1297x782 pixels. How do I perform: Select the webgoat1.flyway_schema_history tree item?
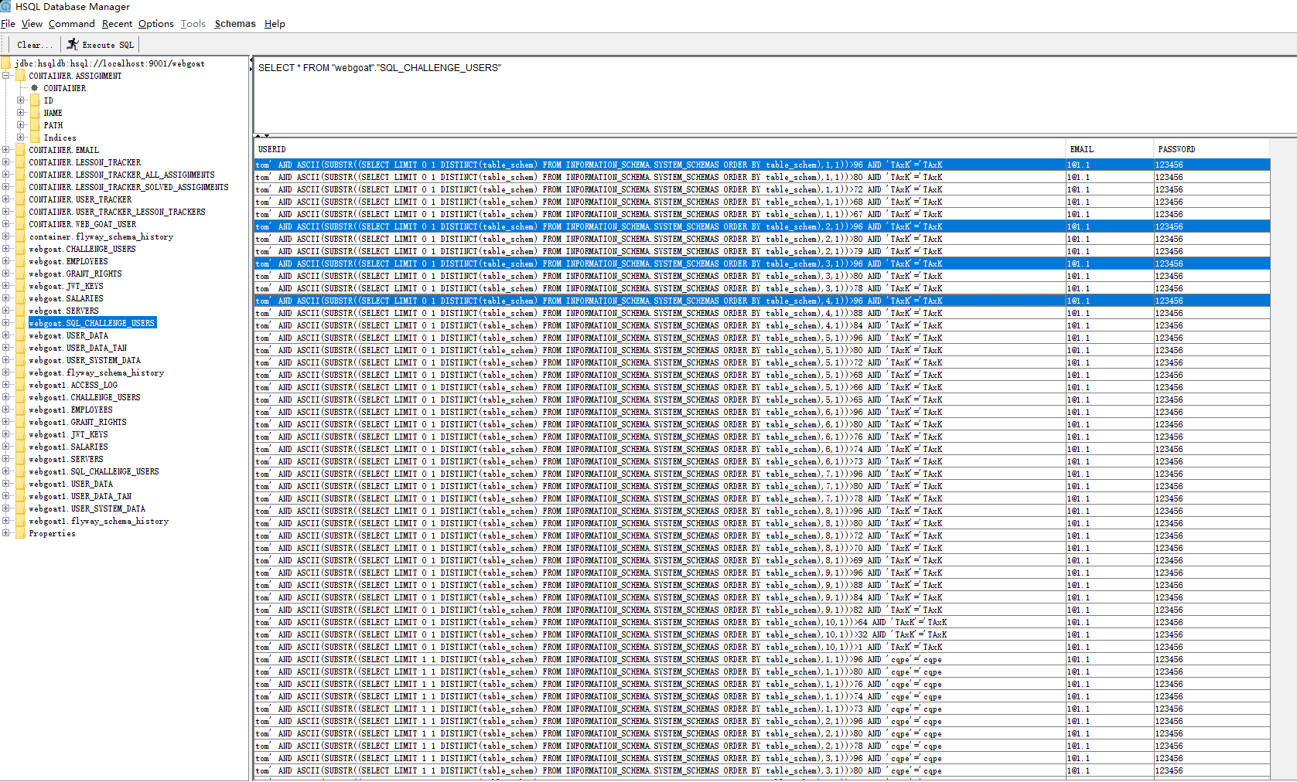click(99, 521)
